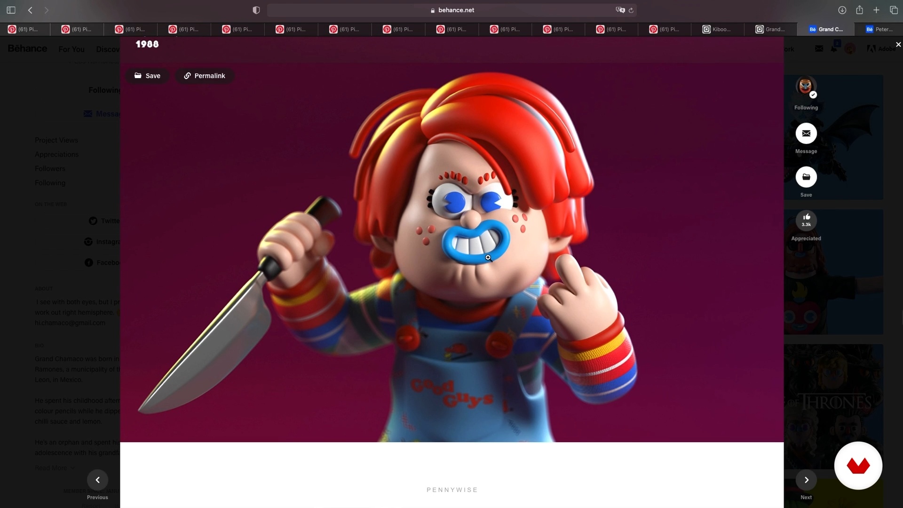Open the author avatar marked Following
This screenshot has height=508, width=903.
(806, 87)
